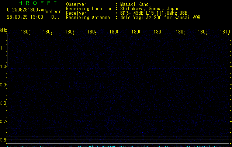
Task: Click the meteor count label
Action: [x=53, y=11]
